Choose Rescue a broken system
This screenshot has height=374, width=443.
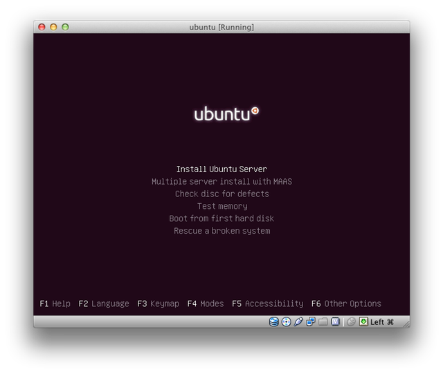tap(221, 231)
